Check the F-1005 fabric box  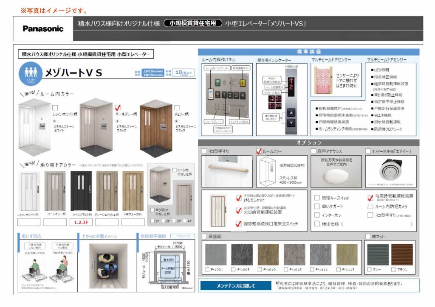(233, 269)
